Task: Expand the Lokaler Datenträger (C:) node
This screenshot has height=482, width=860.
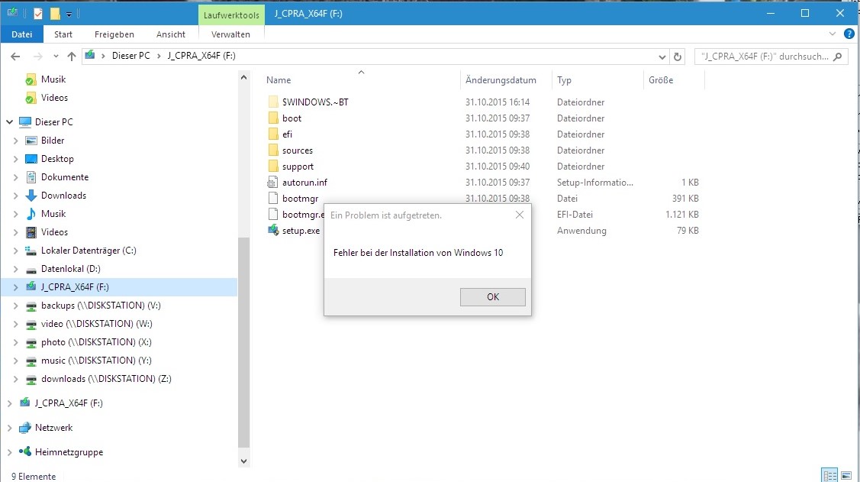Action: pos(15,251)
